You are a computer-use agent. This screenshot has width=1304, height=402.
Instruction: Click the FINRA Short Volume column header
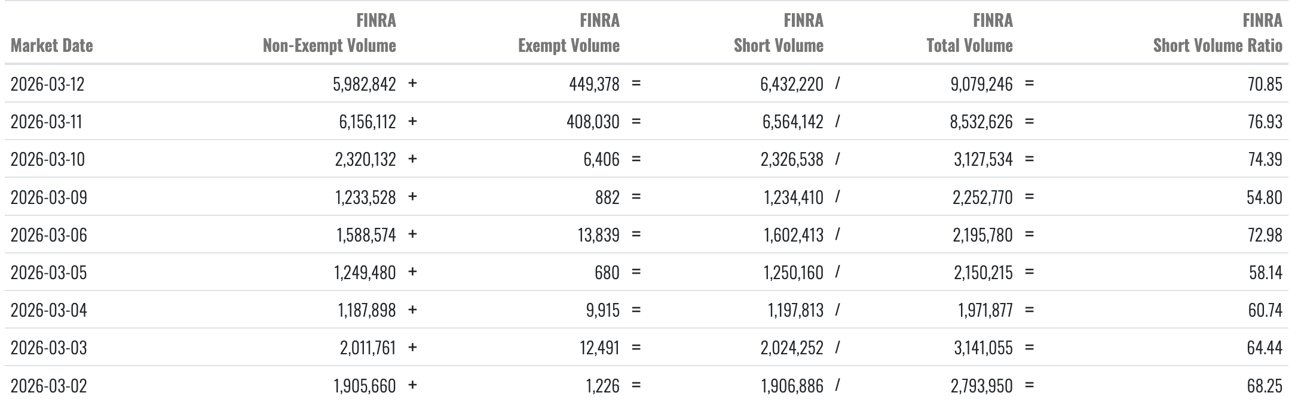pos(778,33)
